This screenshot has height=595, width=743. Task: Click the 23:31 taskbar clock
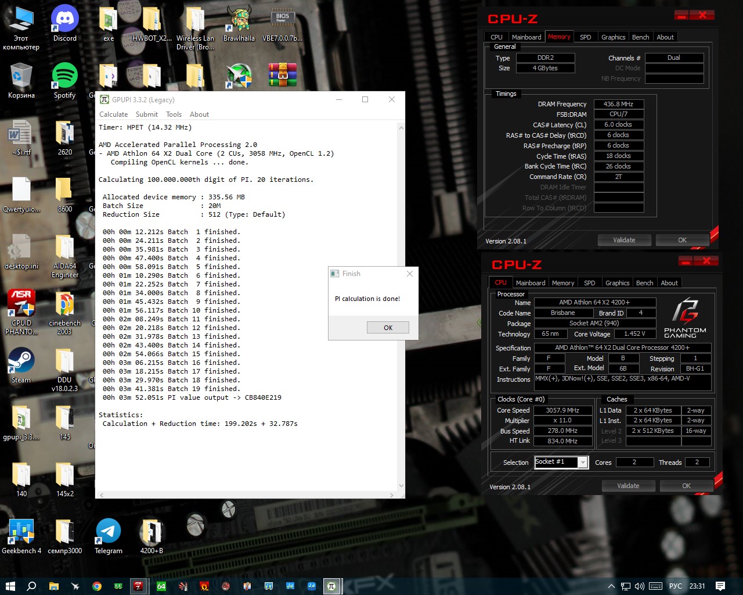[x=697, y=586]
